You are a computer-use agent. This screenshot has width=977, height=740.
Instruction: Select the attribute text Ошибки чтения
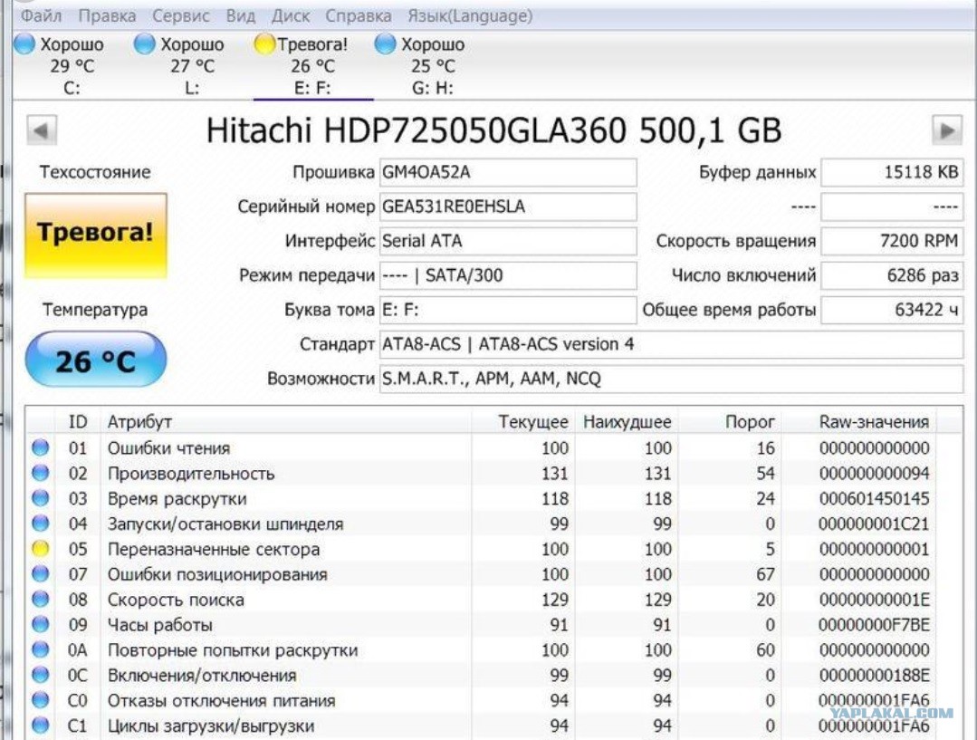(x=168, y=448)
